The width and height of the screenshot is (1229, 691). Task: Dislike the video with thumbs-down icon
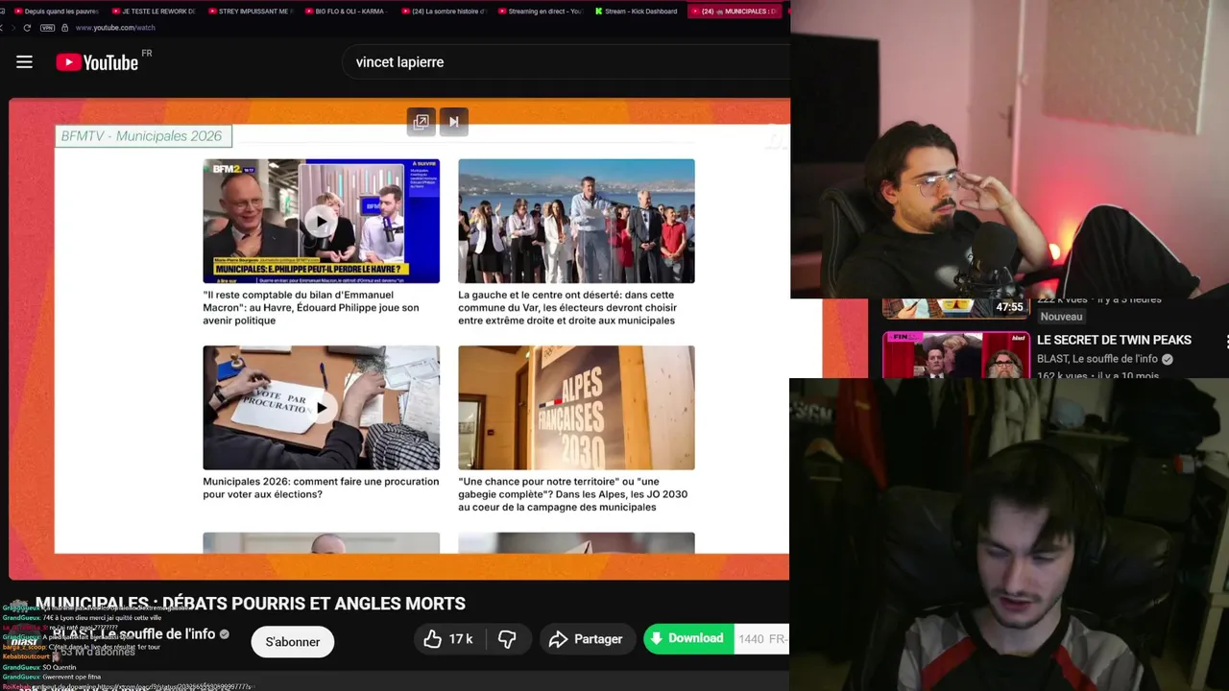[507, 639]
